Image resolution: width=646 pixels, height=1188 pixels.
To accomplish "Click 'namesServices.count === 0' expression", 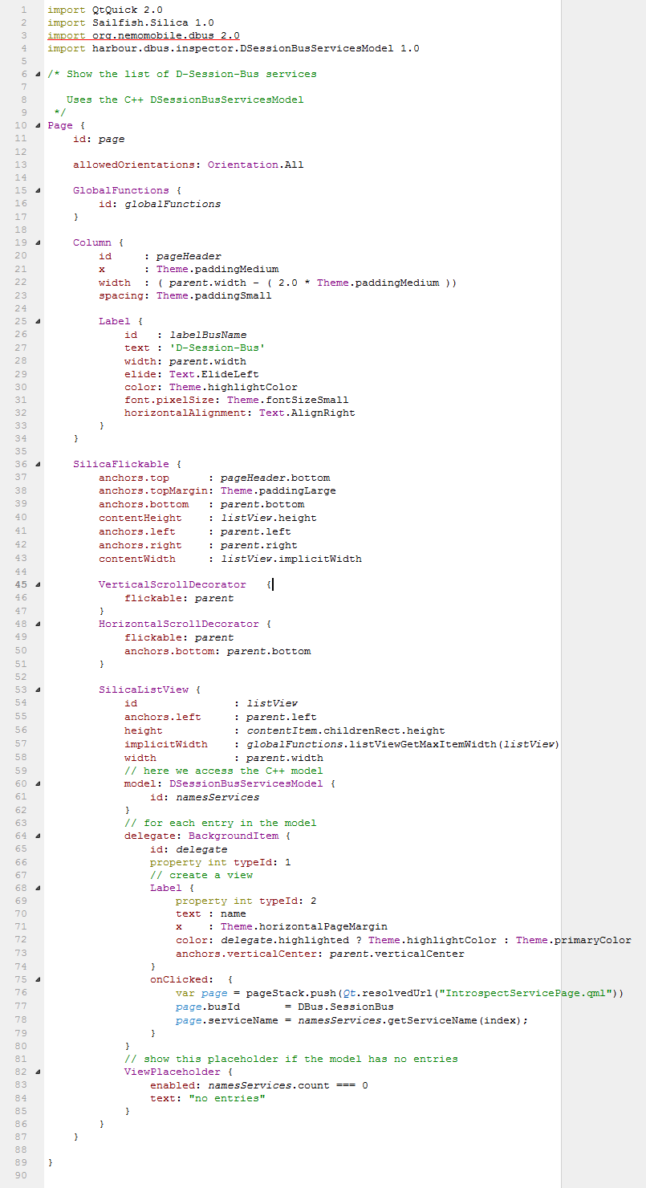I will [288, 1085].
